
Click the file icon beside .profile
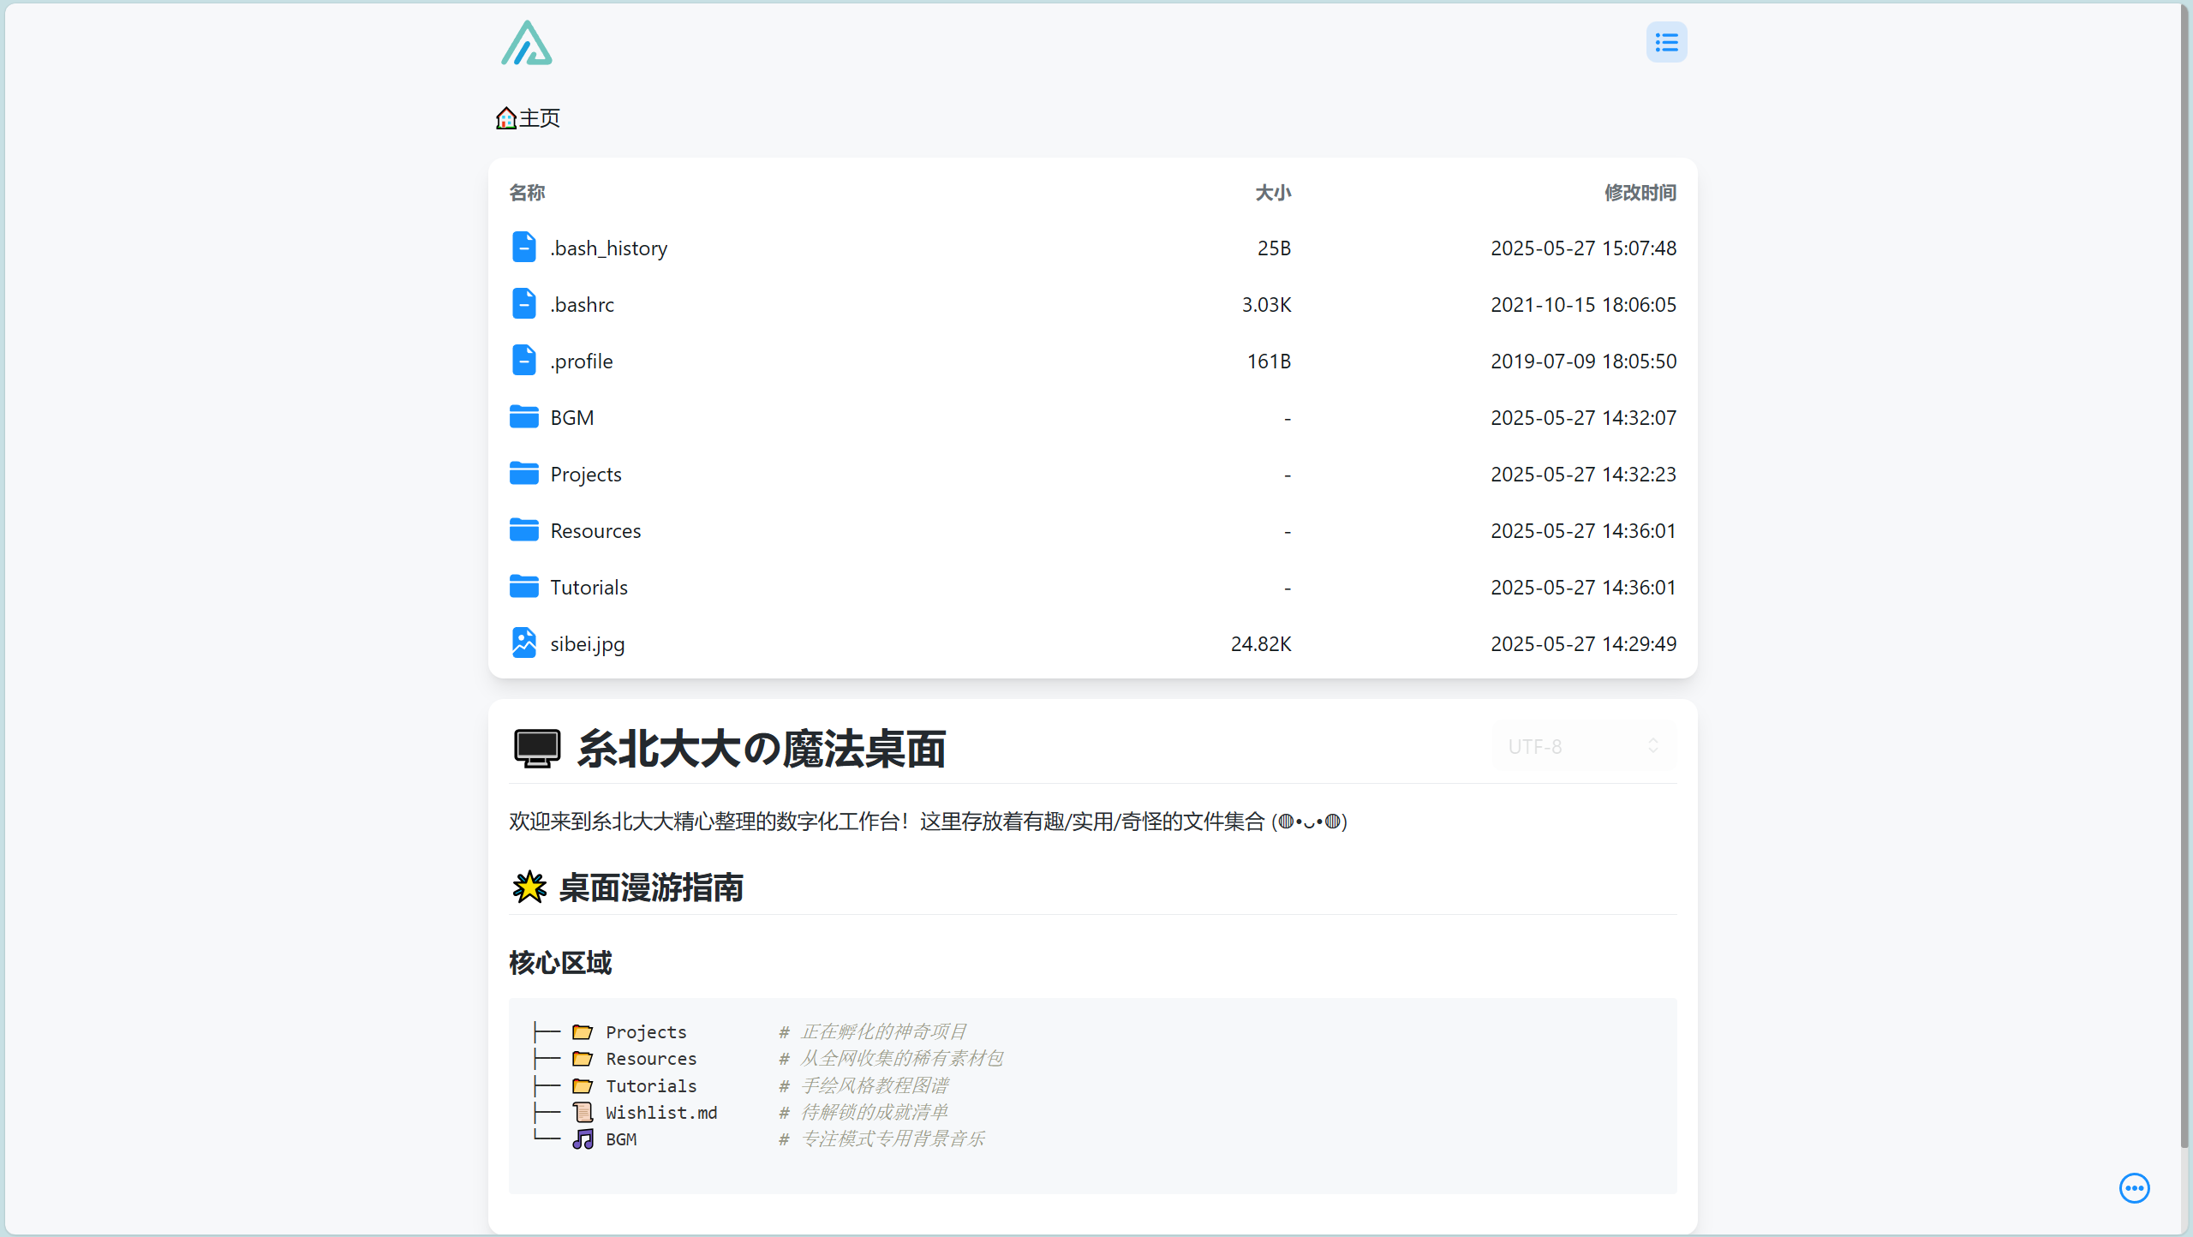(523, 360)
